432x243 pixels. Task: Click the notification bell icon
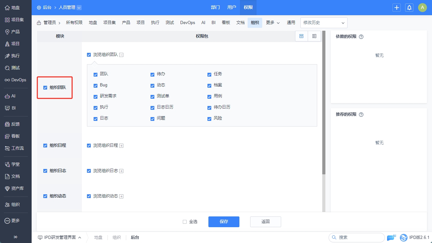pos(409,8)
